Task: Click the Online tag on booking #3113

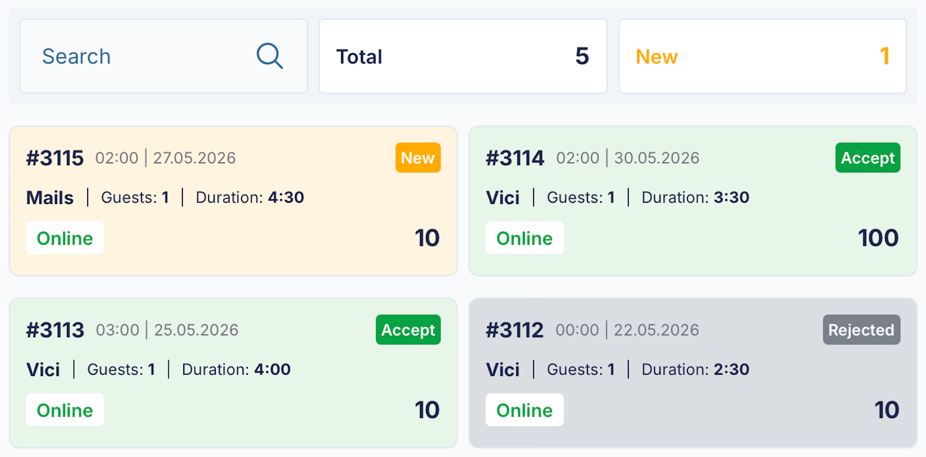Action: click(65, 410)
